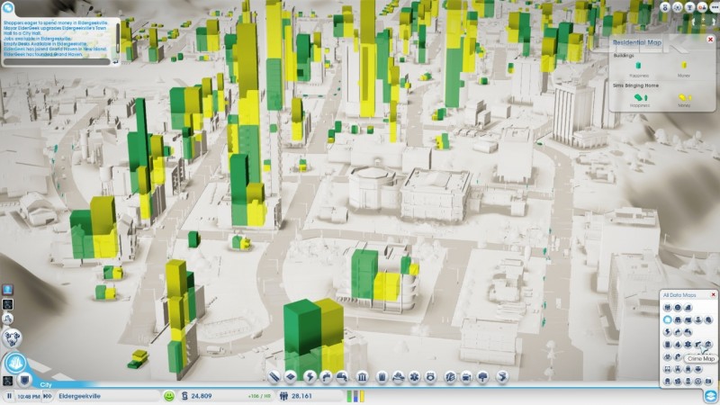Select the Crime Map gun icon
The image size is (720, 405).
tap(698, 345)
